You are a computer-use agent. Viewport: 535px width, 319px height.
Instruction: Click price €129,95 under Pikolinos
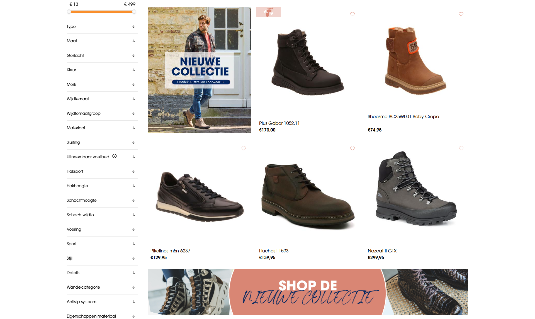(159, 257)
